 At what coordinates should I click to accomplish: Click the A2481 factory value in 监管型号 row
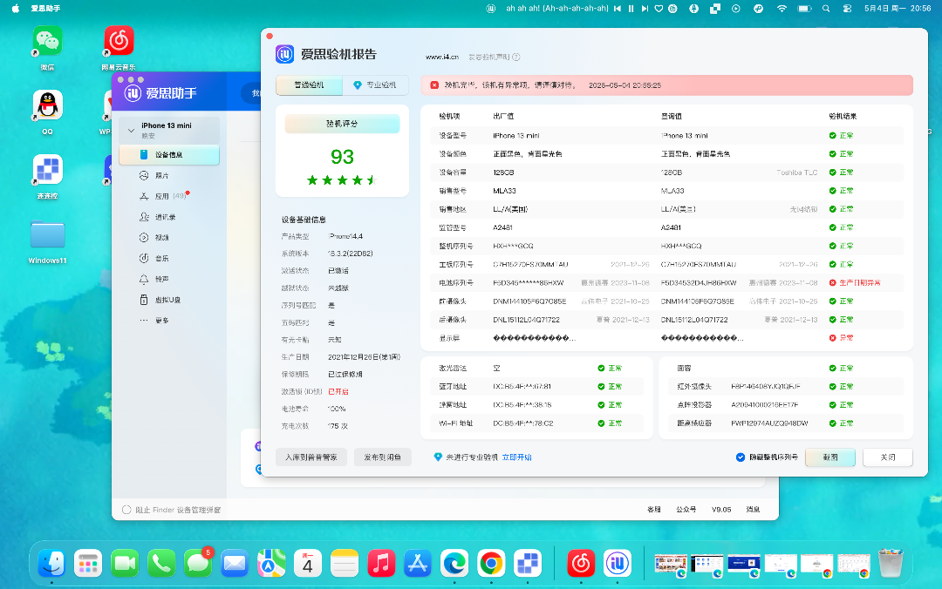pos(503,227)
